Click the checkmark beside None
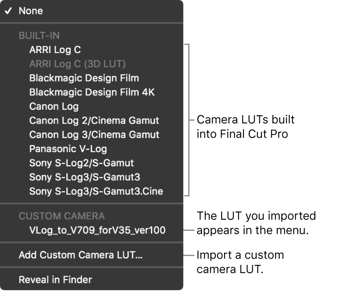339x291 pixels. click(x=8, y=11)
